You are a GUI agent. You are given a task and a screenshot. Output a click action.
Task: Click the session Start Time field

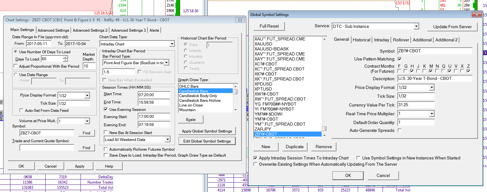pyautogui.click(x=154, y=94)
